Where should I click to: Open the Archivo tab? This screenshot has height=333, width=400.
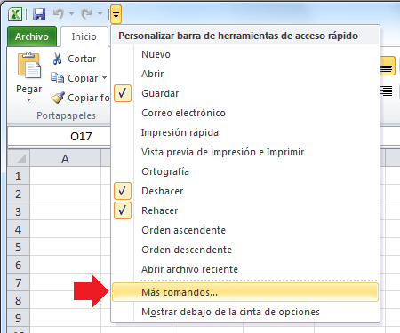[32, 36]
